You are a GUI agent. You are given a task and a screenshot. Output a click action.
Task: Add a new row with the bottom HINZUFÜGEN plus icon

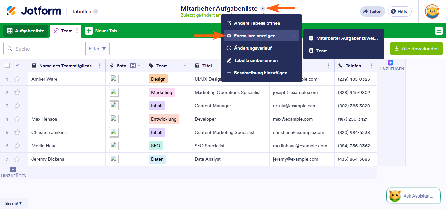12,169
